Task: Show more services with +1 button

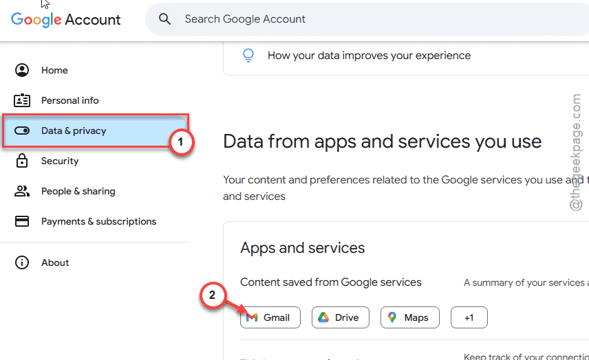Action: [x=469, y=317]
